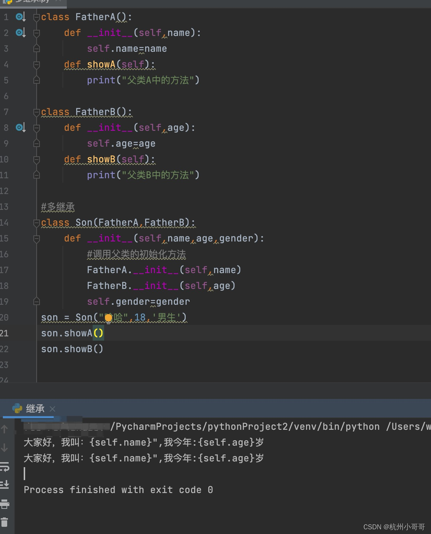Screen dimensions: 431x534
Task: Click line number 21 in the gutter
Action: pyautogui.click(x=4, y=333)
